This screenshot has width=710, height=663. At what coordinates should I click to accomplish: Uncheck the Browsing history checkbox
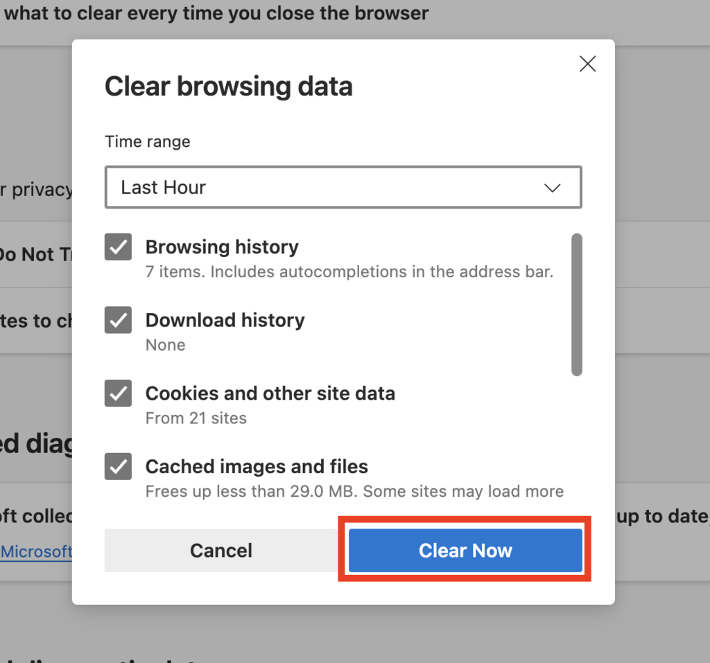point(118,247)
